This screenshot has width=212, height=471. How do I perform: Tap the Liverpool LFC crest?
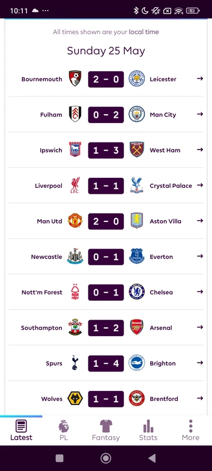click(x=75, y=185)
